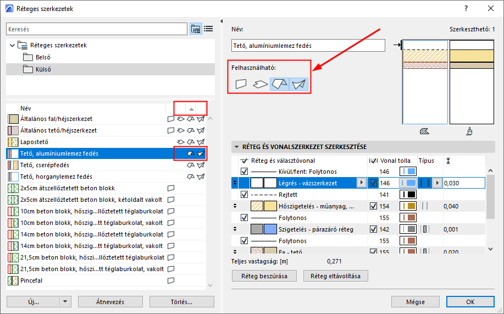Collapse the Réteges szerkezetek tree root

pyautogui.click(x=12, y=45)
